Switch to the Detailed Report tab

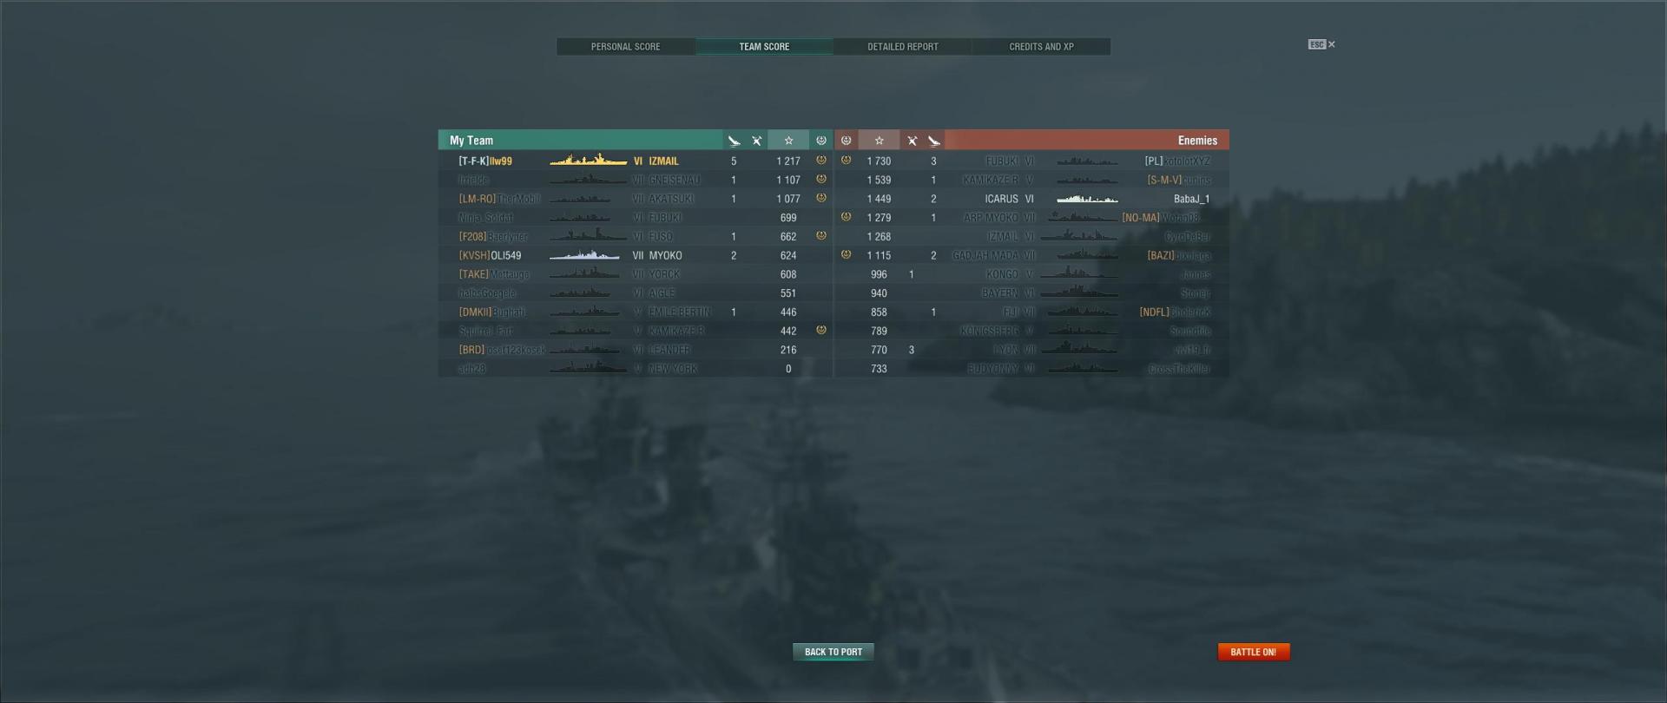903,47
